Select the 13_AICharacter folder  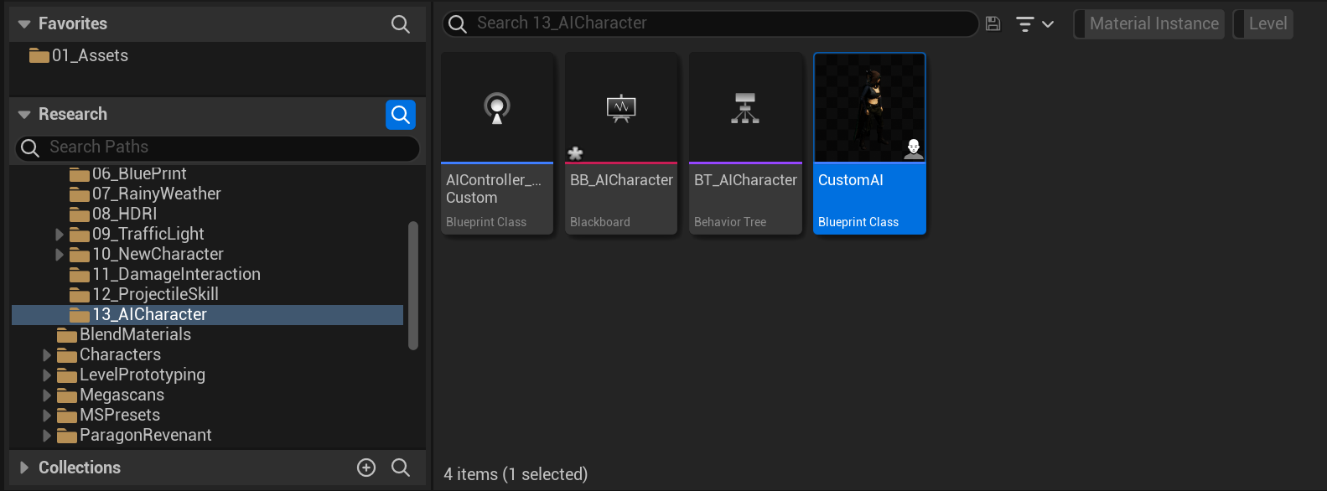(207, 315)
